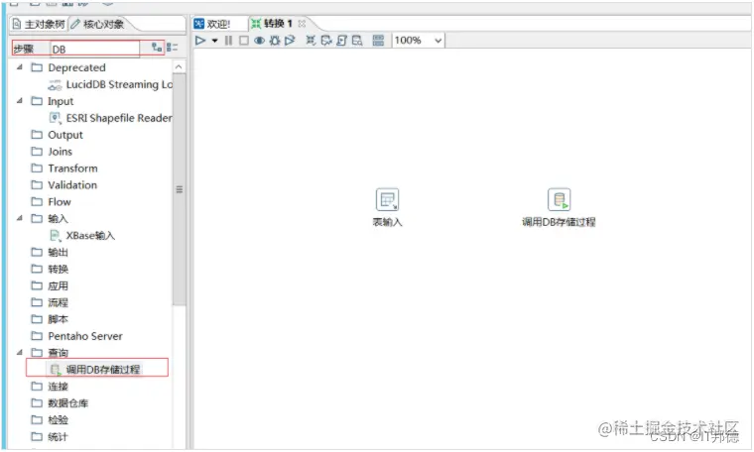Image resolution: width=754 pixels, height=452 pixels.
Task: Preview the transformation with the eye icon
Action: tap(259, 41)
